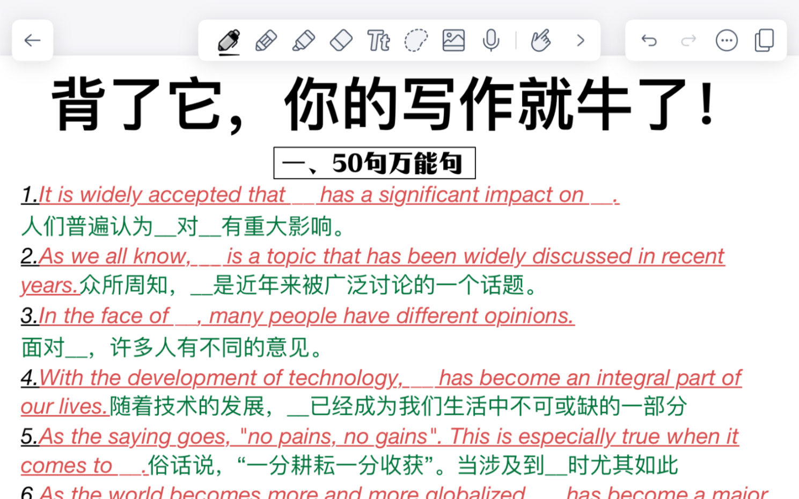799x499 pixels.
Task: Click translation 俗话说，“一分耕耘一分收获”
Action: click(x=291, y=465)
